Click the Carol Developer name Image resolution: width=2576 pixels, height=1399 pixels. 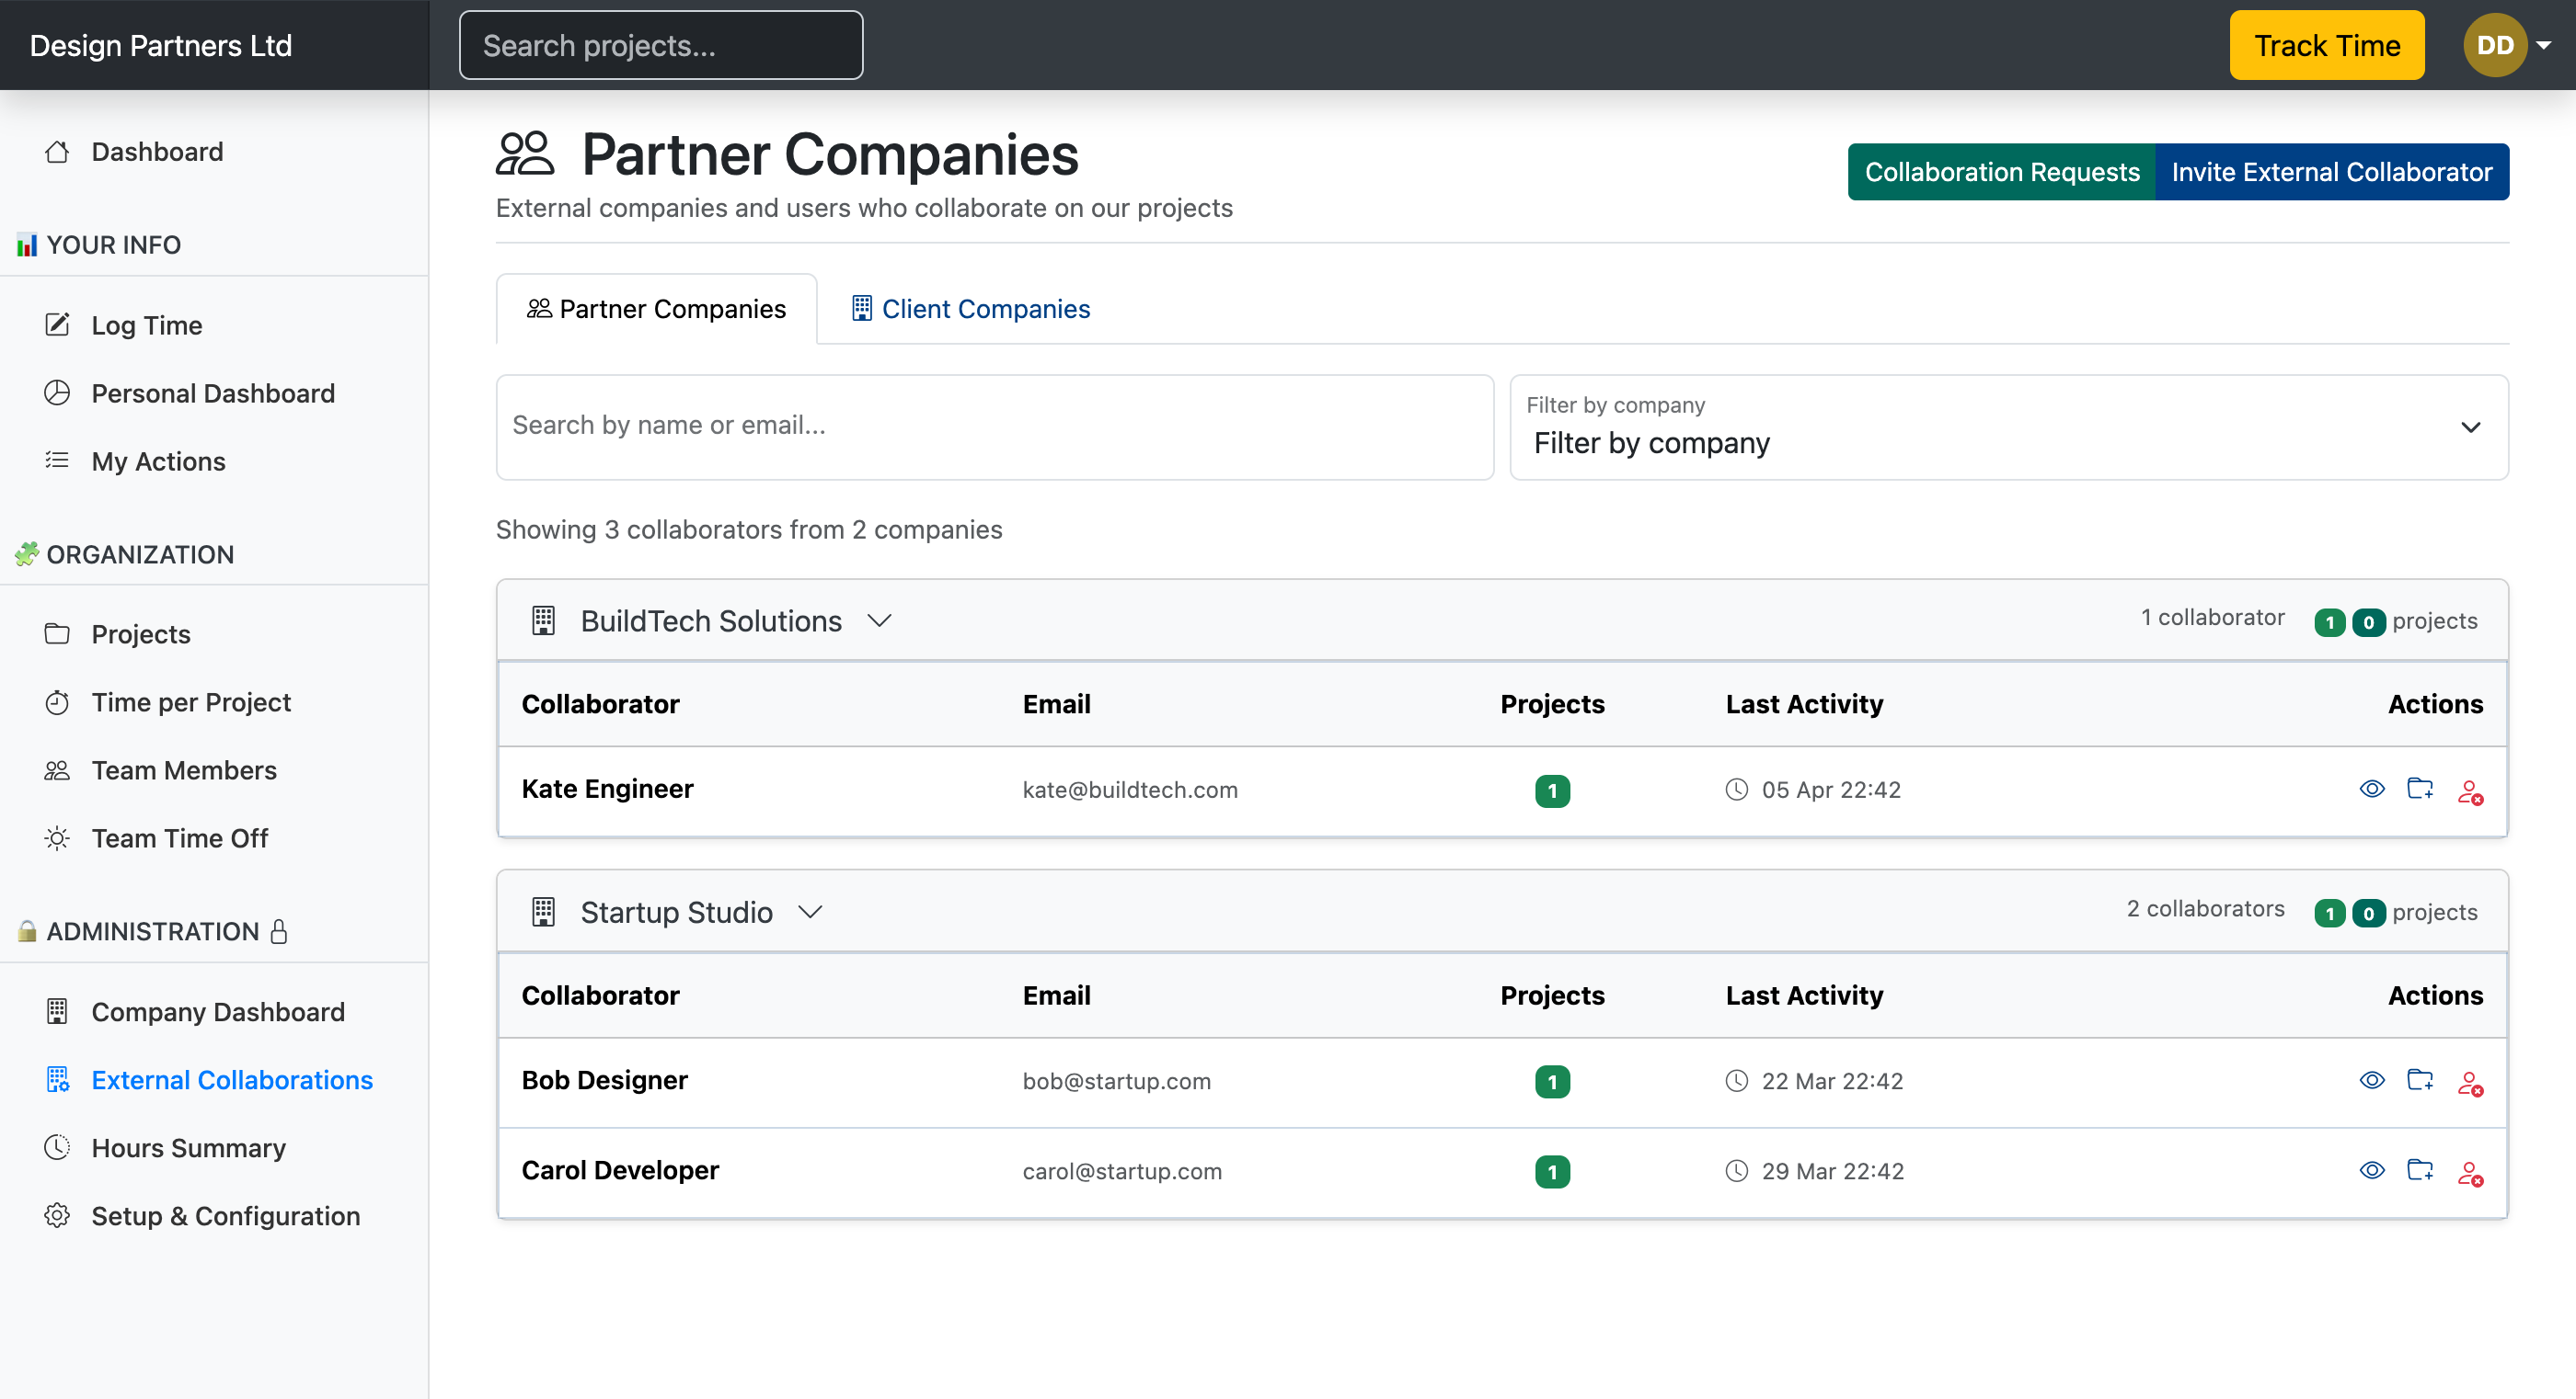point(620,1169)
